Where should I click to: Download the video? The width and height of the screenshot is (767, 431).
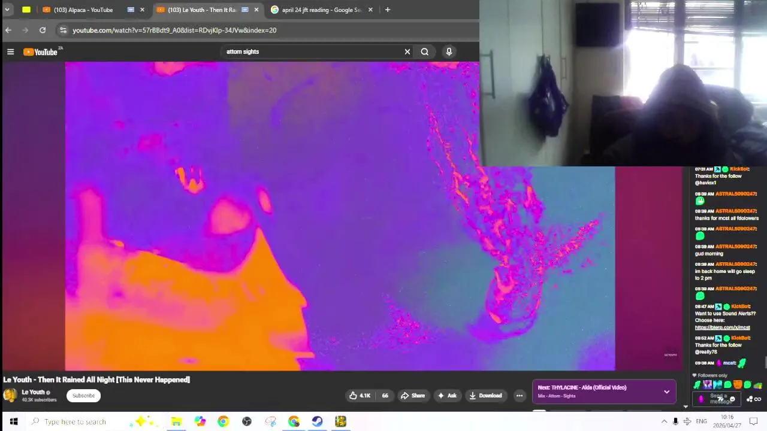point(485,396)
